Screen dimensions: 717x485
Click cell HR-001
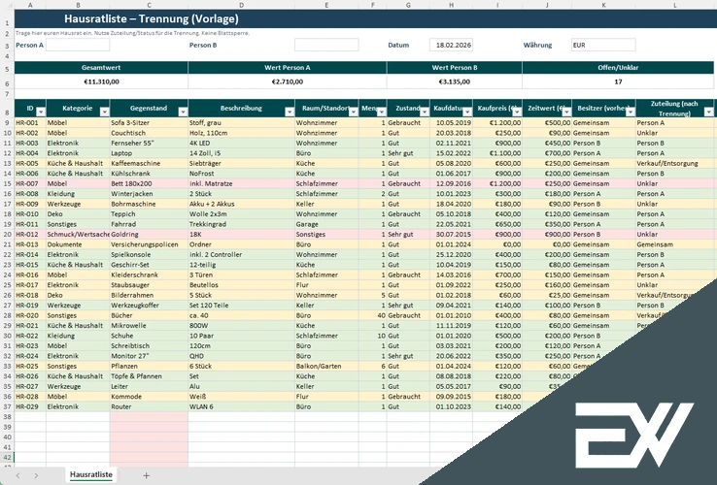[x=30, y=123]
